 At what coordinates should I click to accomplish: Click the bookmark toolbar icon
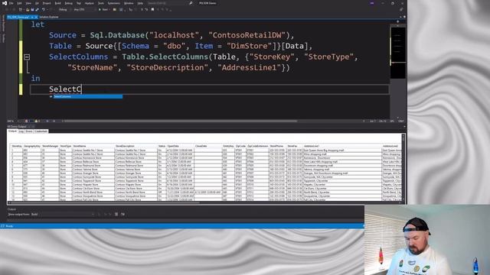pyautogui.click(x=152, y=10)
